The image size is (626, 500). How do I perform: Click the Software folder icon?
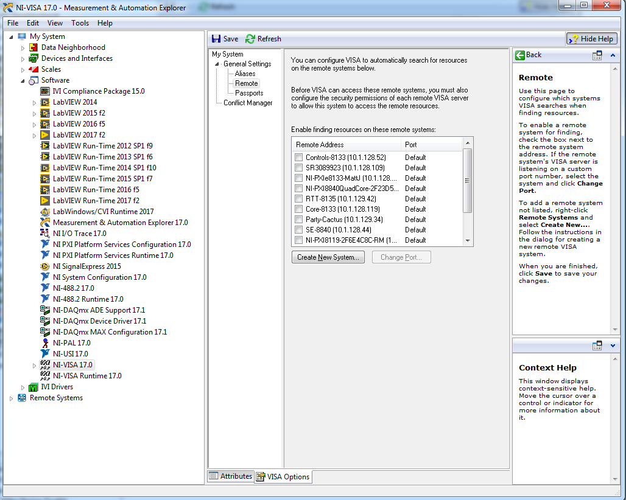33,80
